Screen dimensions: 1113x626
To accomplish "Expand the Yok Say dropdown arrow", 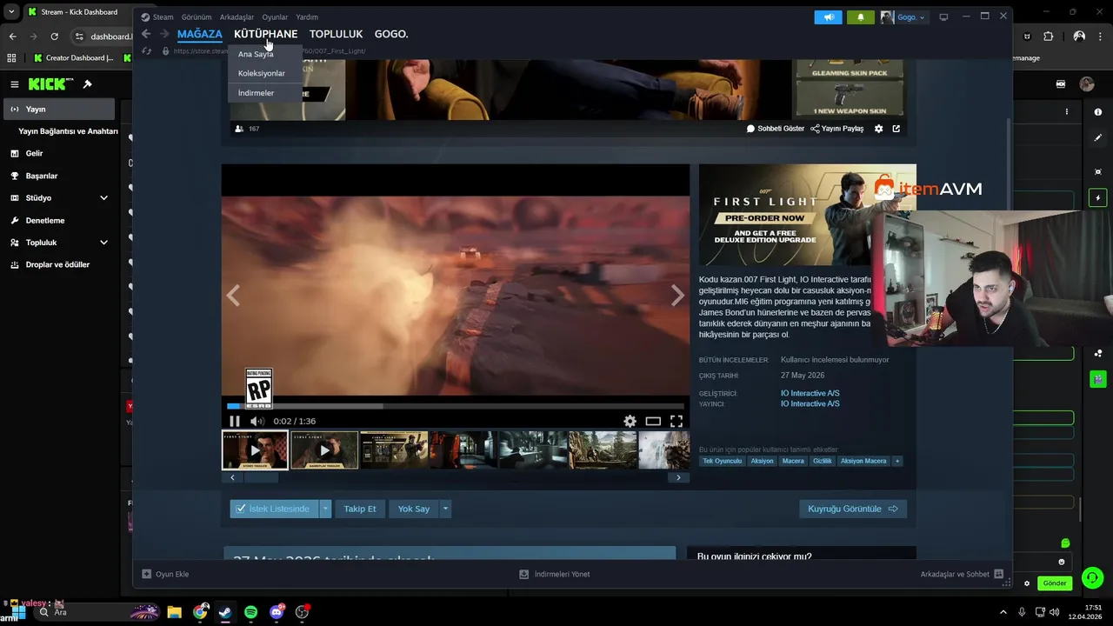I will click(445, 509).
